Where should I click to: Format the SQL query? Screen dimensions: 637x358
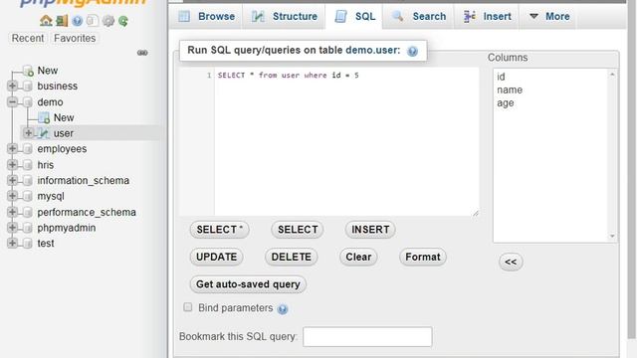(423, 257)
